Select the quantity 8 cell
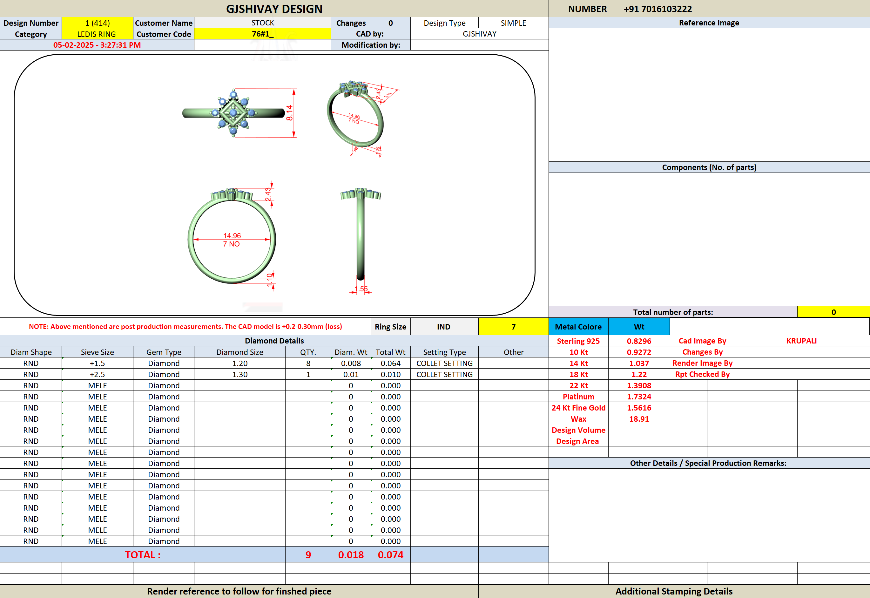The width and height of the screenshot is (870, 598). (x=308, y=364)
